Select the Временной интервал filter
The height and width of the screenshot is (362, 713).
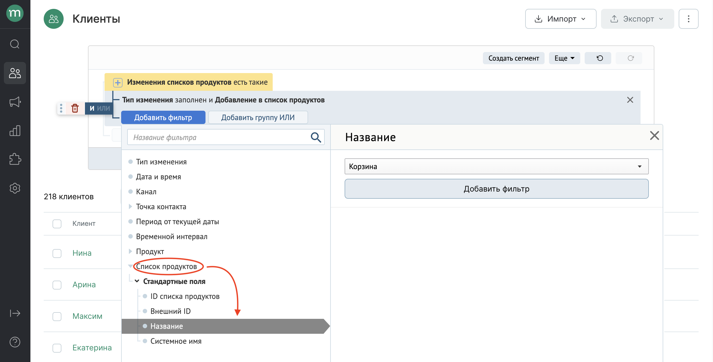click(x=171, y=237)
